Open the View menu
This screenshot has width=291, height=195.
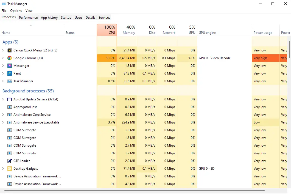(29, 11)
